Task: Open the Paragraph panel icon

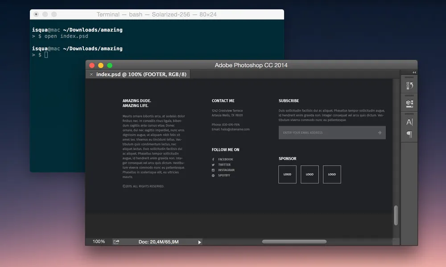Action: coord(409,134)
